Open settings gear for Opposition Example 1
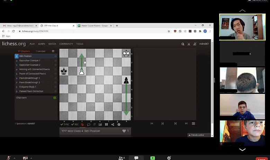 pyautogui.click(x=55, y=61)
